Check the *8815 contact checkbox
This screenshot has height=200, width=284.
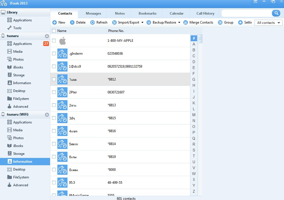click(54, 118)
